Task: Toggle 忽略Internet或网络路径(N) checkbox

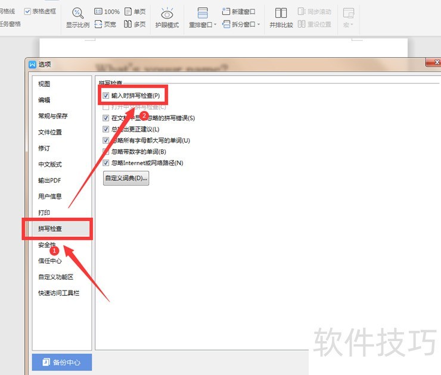Action: pos(105,163)
